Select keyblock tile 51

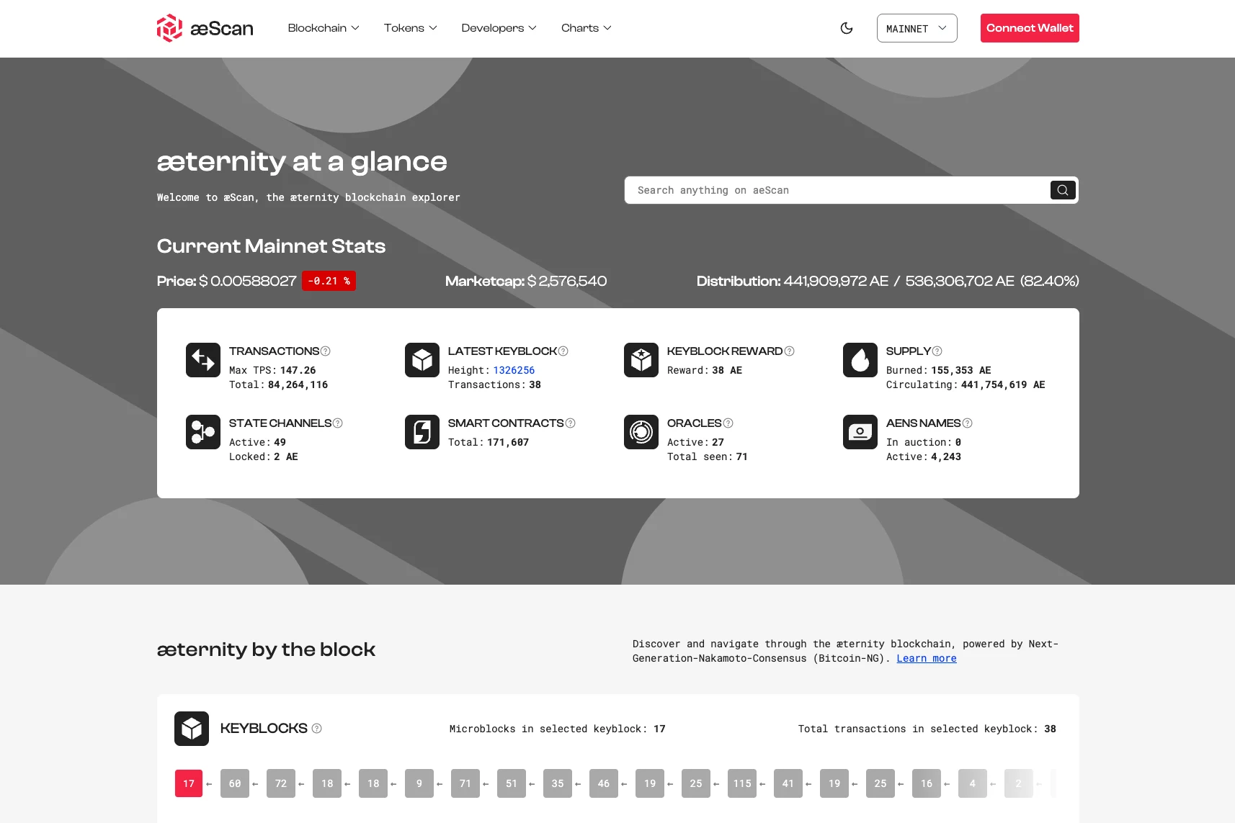click(x=512, y=783)
